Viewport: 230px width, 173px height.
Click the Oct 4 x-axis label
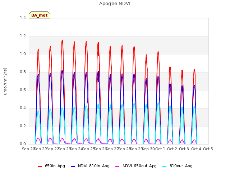(x=196, y=149)
